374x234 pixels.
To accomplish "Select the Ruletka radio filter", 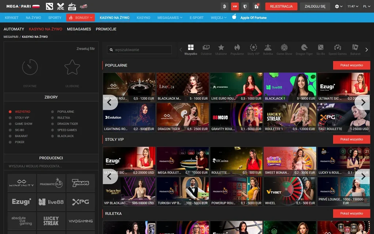I will [52, 118].
